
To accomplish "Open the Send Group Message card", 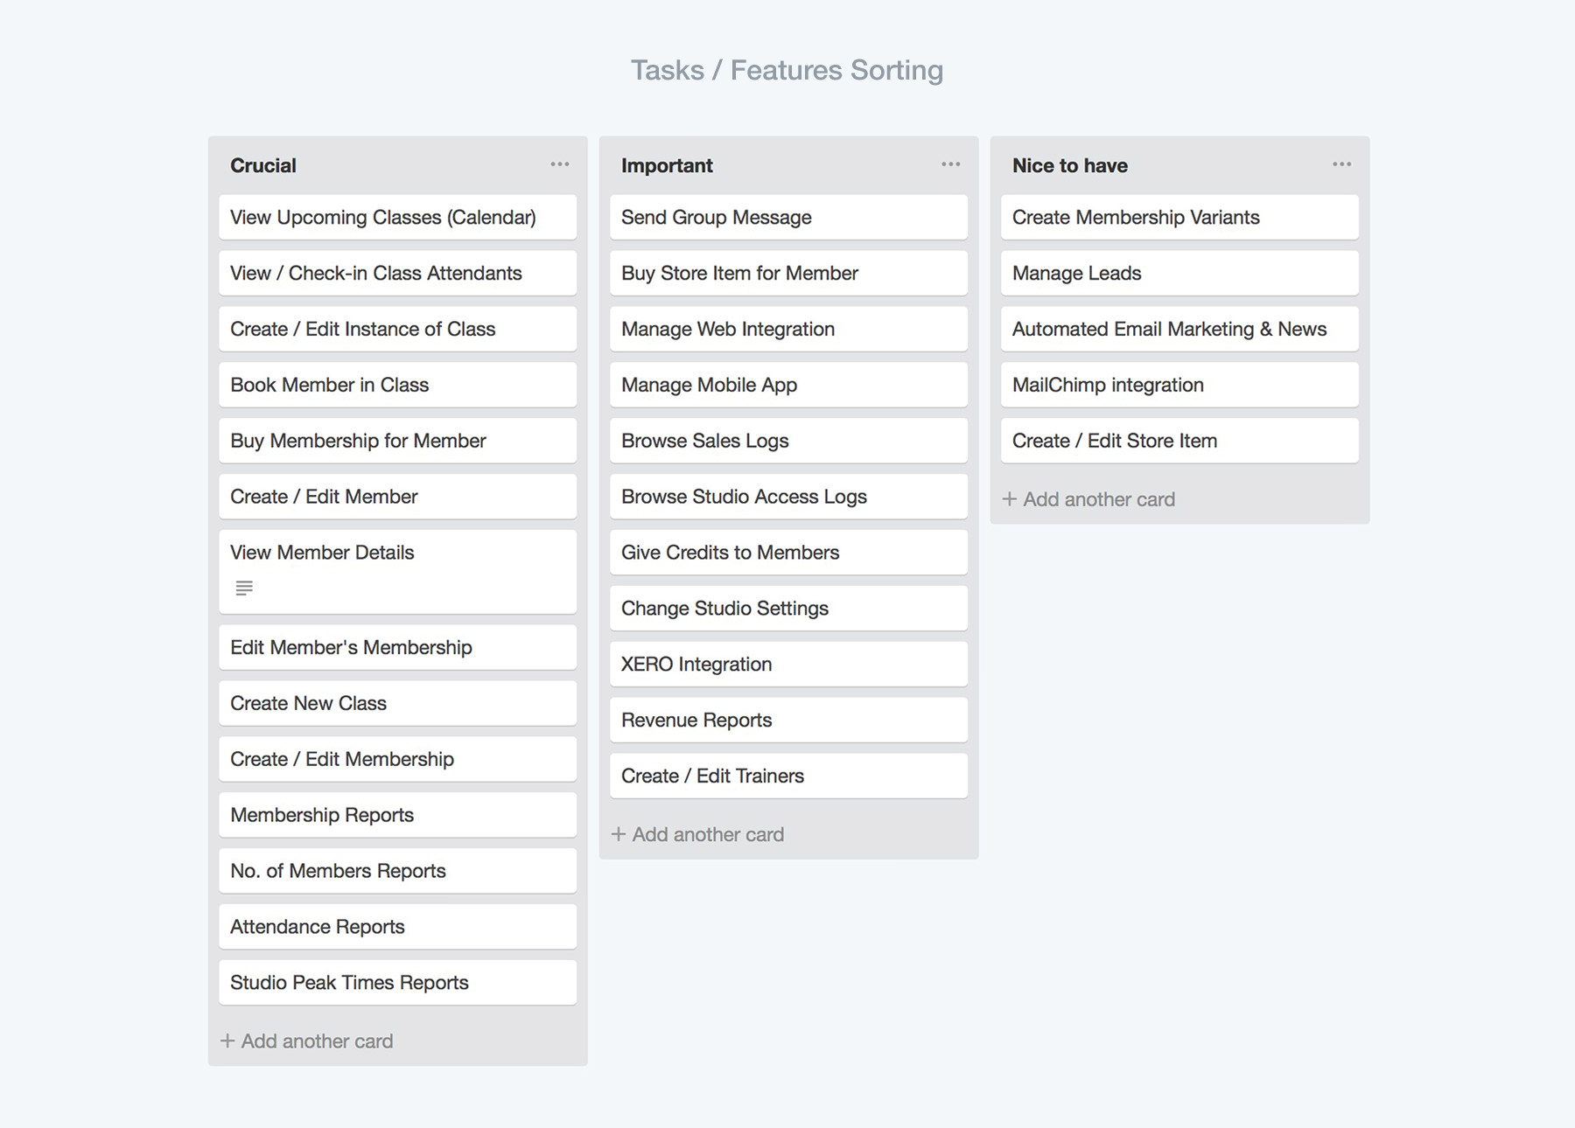I will pyautogui.click(x=789, y=217).
